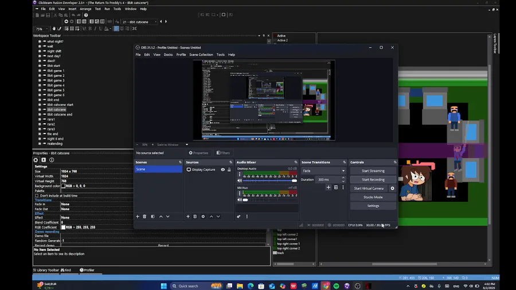
Task: Enable Studio Mode
Action: pos(373,197)
